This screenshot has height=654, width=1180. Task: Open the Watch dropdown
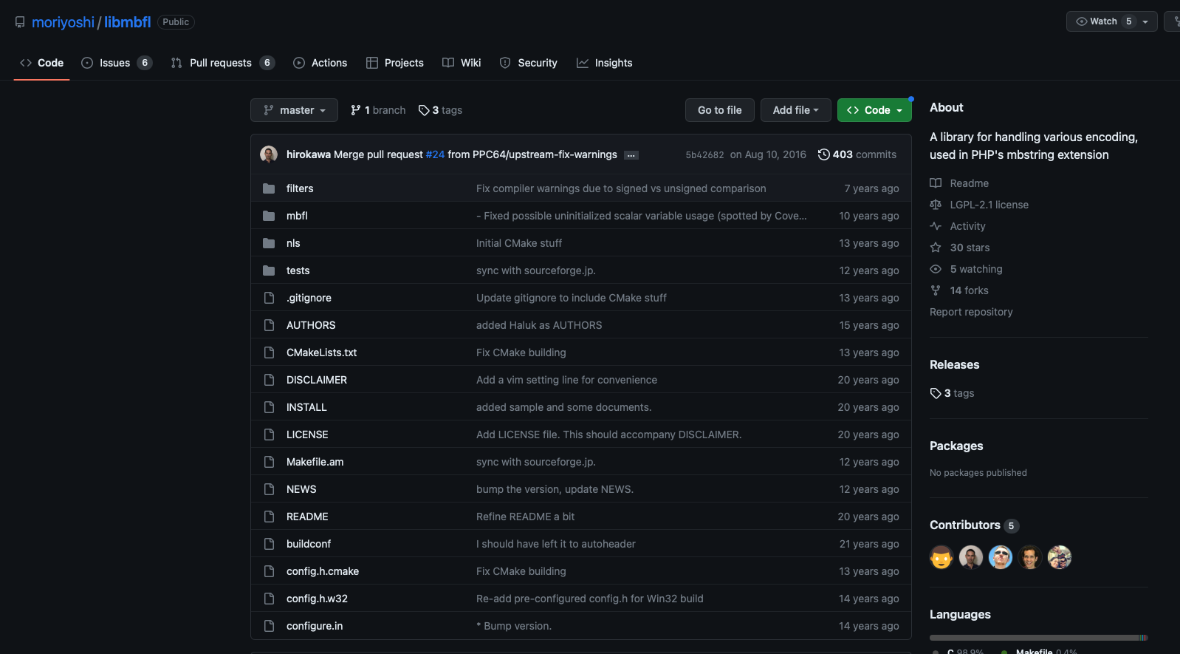[x=1111, y=21]
